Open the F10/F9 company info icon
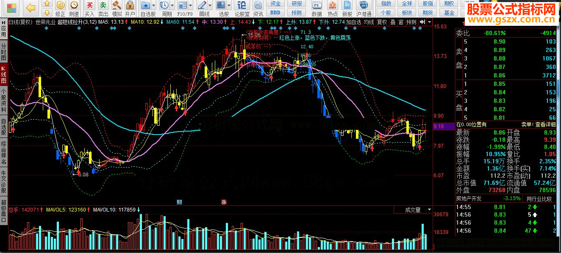561x253 pixels. 182,5
